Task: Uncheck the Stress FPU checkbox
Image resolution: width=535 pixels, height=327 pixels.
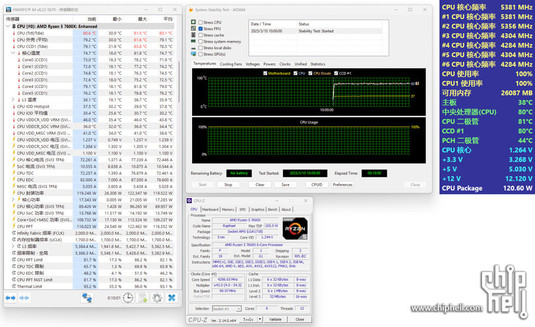Action: point(201,29)
